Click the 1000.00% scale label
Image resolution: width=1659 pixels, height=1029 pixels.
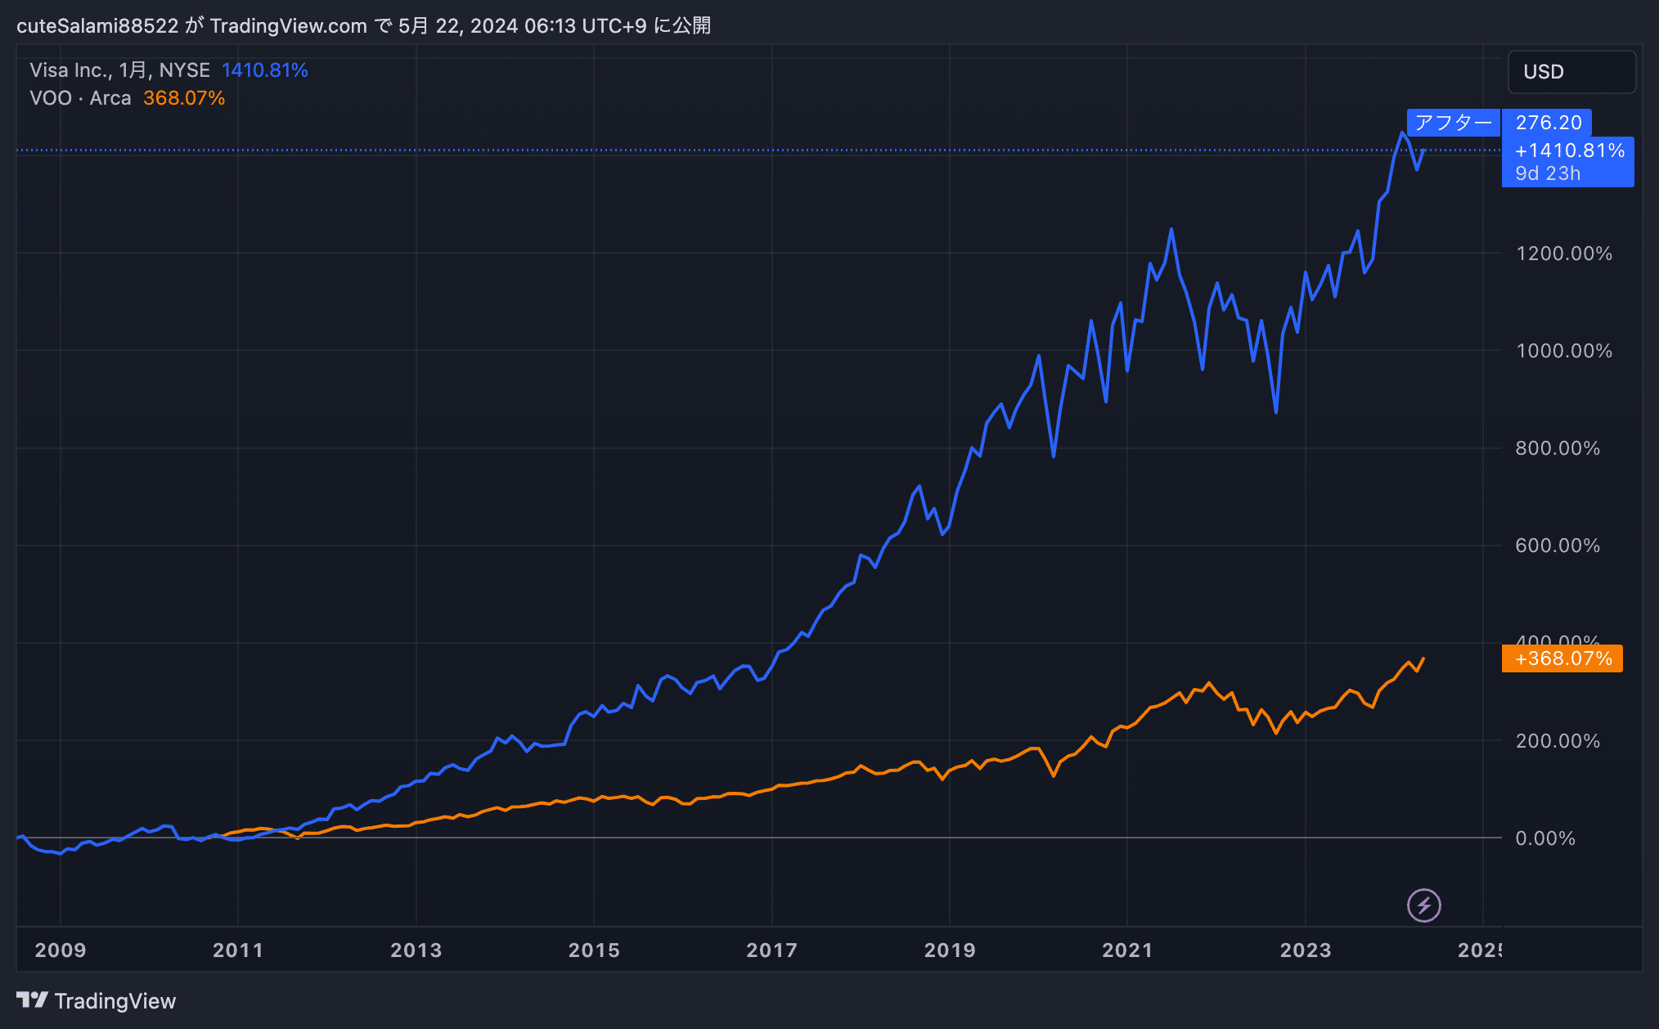pos(1564,351)
